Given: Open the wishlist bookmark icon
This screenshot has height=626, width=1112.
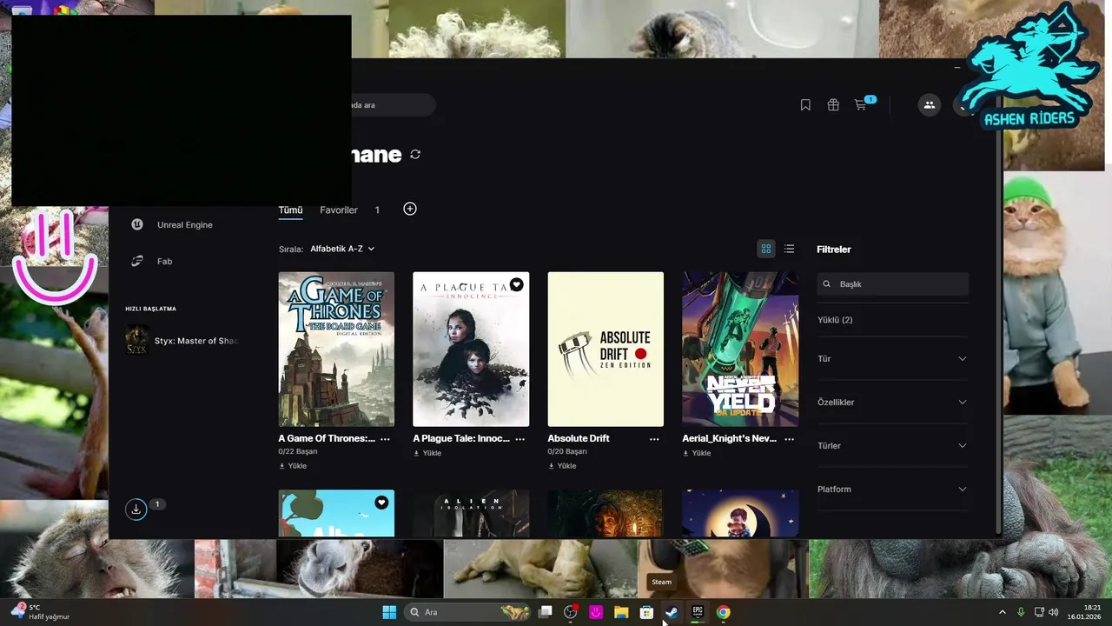Looking at the screenshot, I should pos(805,105).
